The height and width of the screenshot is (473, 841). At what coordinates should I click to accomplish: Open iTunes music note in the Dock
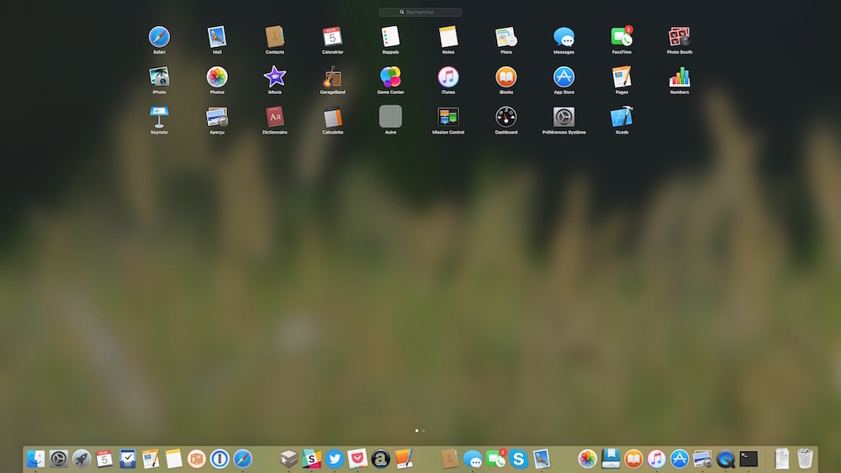(657, 459)
